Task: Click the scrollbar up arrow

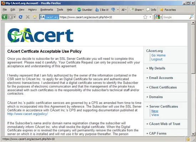Action: tap(193, 23)
